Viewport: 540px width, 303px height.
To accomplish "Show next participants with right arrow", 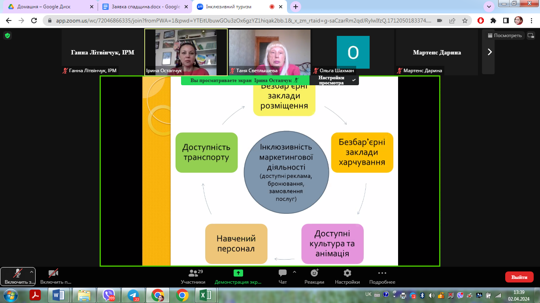I will 489,52.
